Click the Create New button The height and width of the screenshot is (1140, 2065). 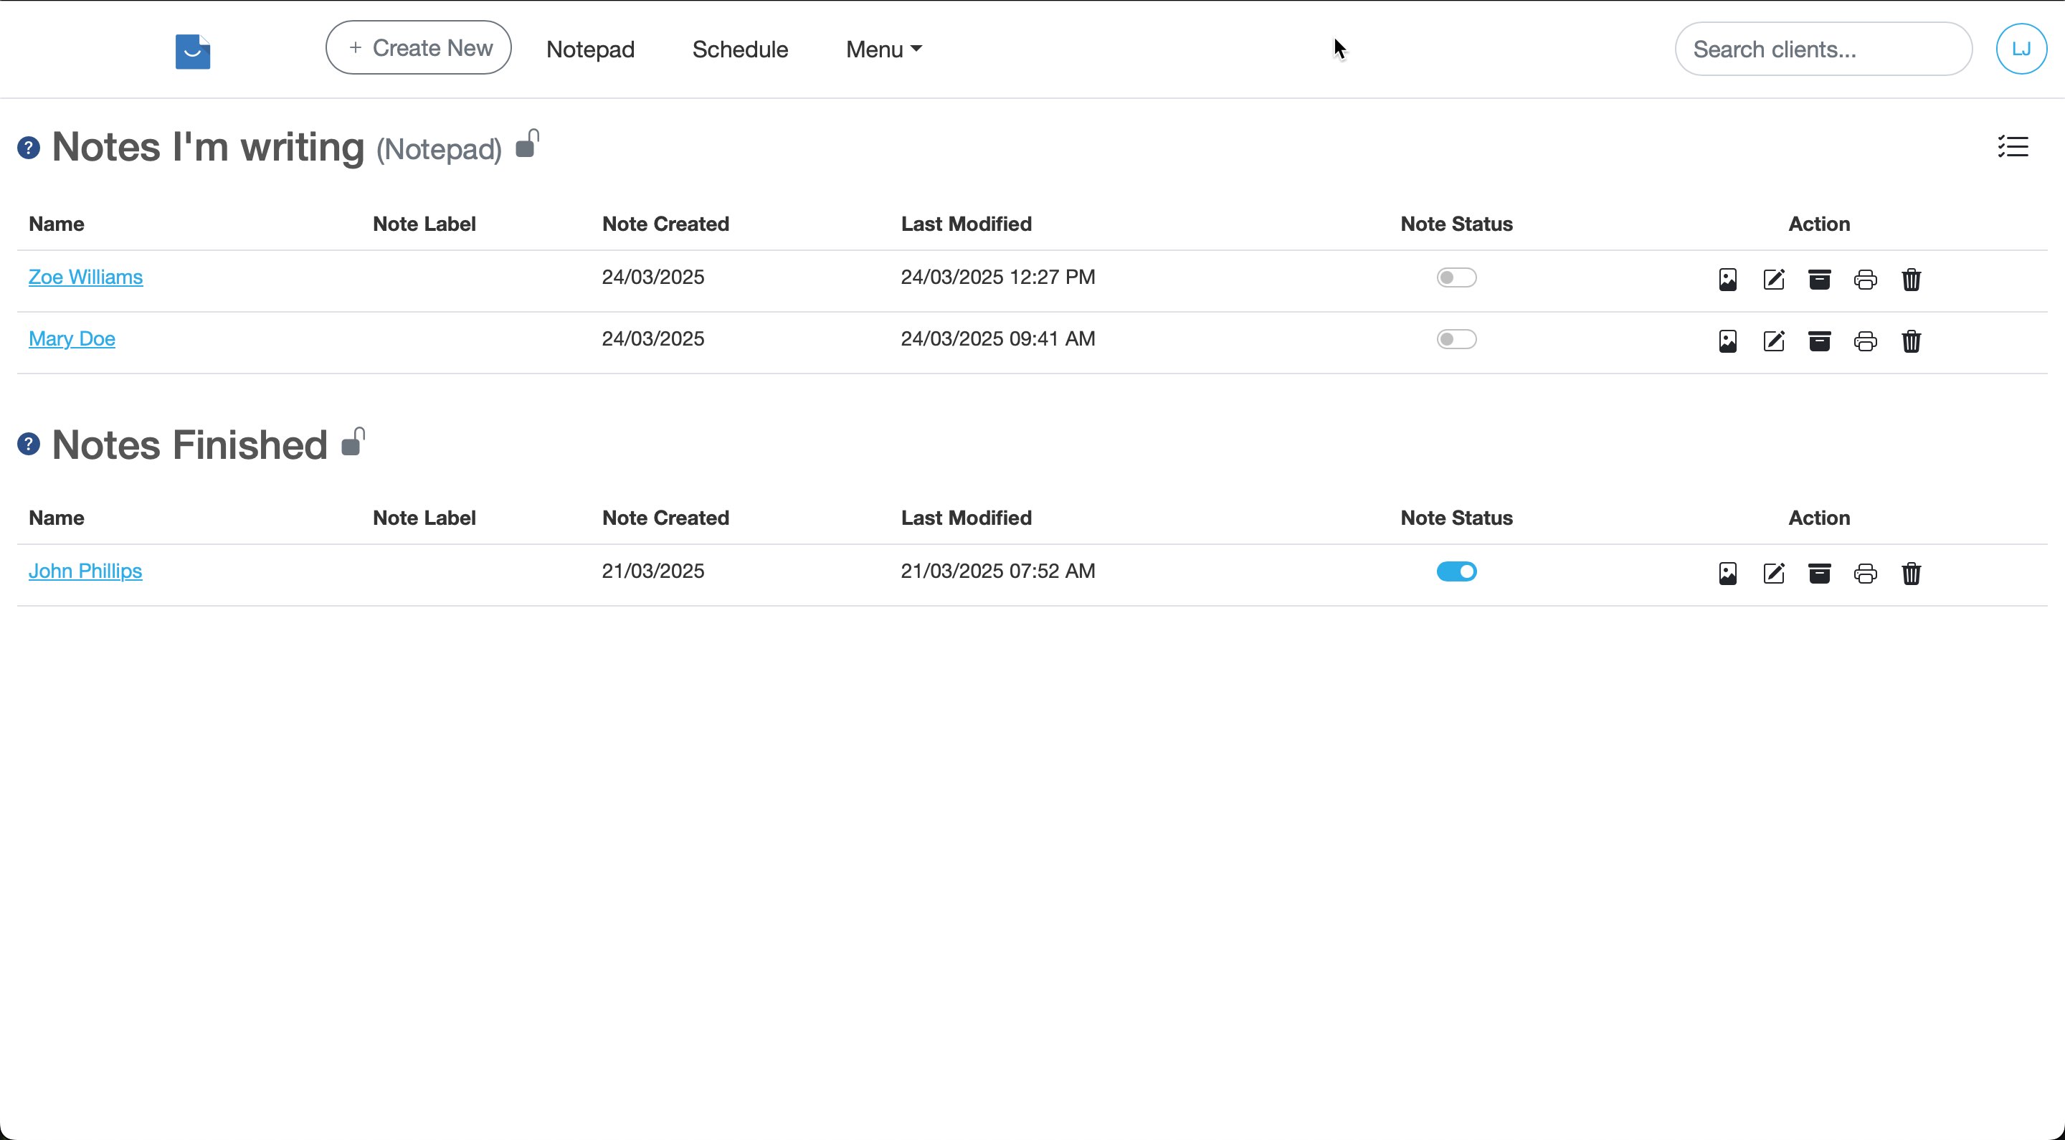point(419,47)
